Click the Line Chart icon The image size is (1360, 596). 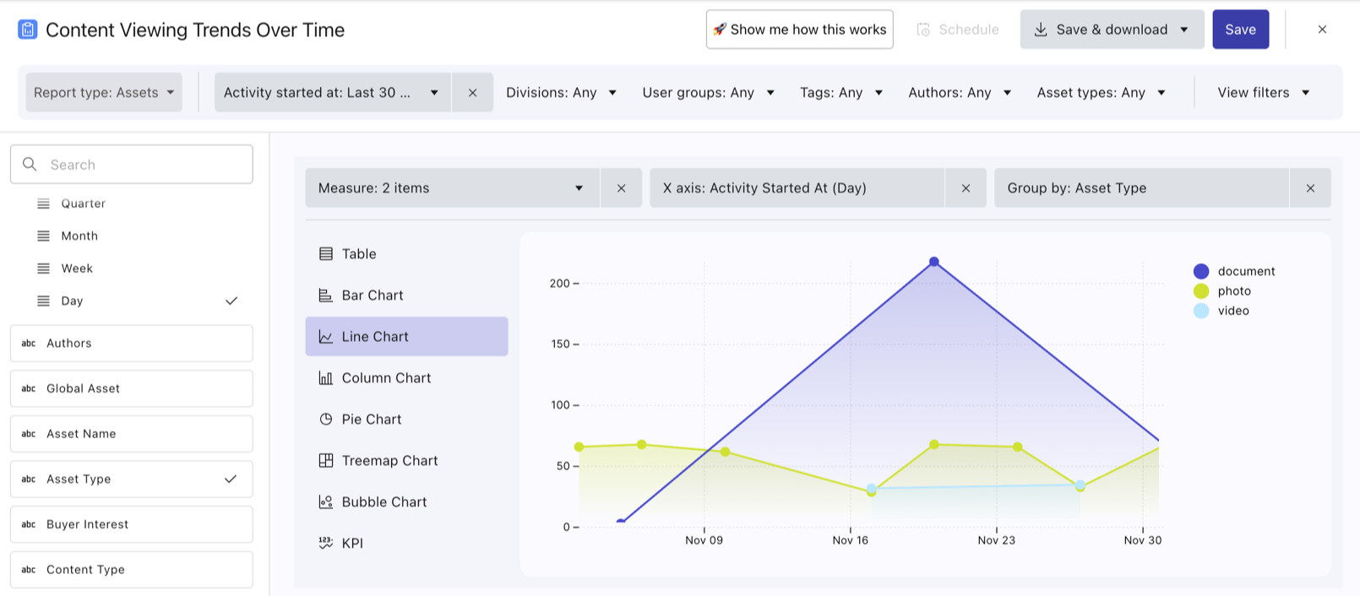pyautogui.click(x=326, y=337)
